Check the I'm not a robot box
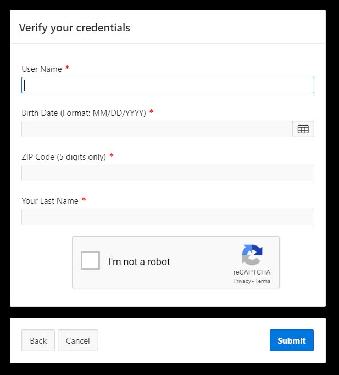 (x=91, y=260)
